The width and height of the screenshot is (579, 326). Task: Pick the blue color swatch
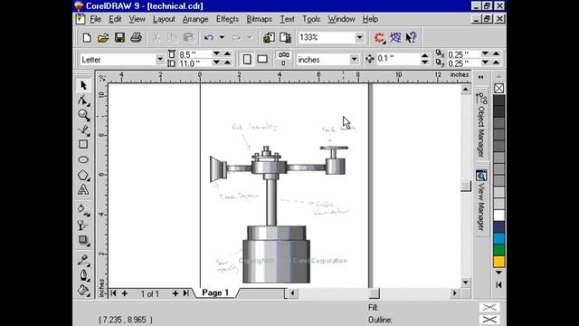click(498, 238)
